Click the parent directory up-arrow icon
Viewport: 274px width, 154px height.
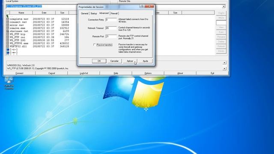pyautogui.click(x=7, y=16)
